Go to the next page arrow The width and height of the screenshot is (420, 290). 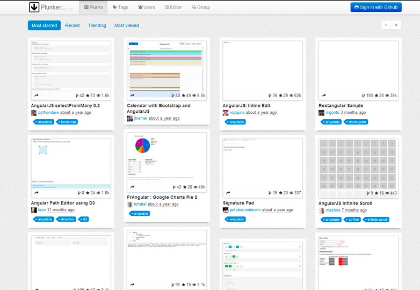[x=386, y=25]
